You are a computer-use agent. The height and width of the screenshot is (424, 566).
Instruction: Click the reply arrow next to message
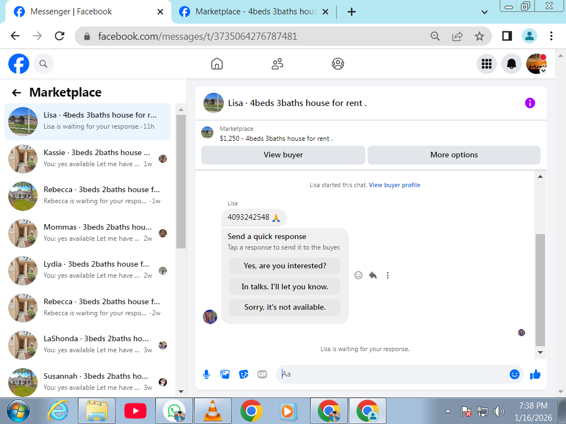(x=373, y=275)
